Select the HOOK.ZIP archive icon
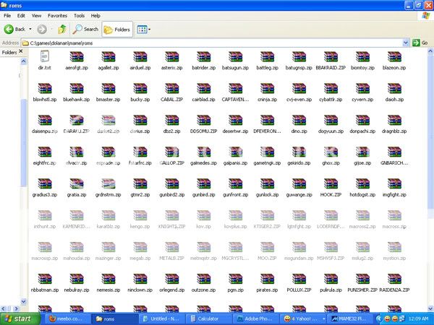 [331, 183]
